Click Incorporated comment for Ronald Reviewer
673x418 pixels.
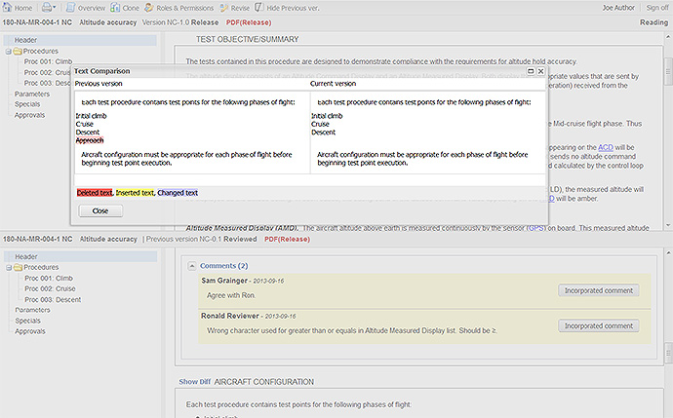click(x=599, y=325)
